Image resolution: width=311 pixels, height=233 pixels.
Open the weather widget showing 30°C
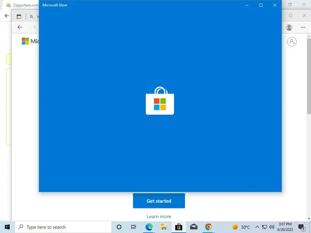[241, 227]
